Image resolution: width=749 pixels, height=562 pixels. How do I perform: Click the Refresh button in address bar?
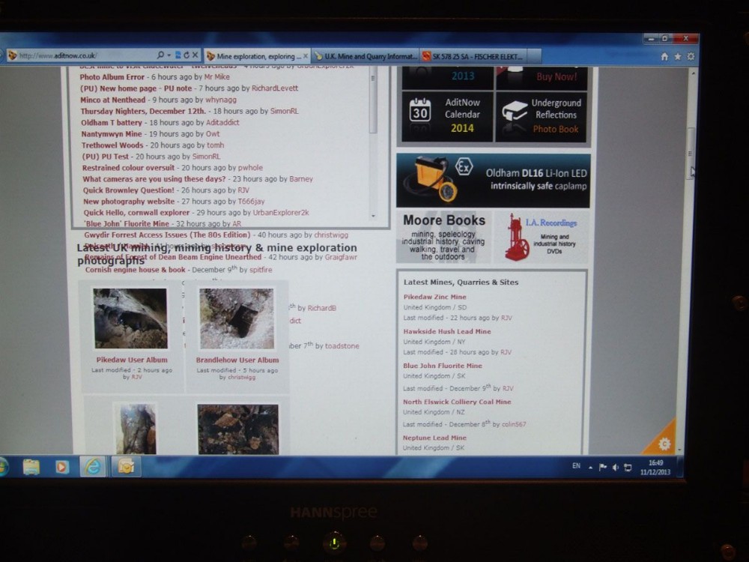[x=186, y=55]
